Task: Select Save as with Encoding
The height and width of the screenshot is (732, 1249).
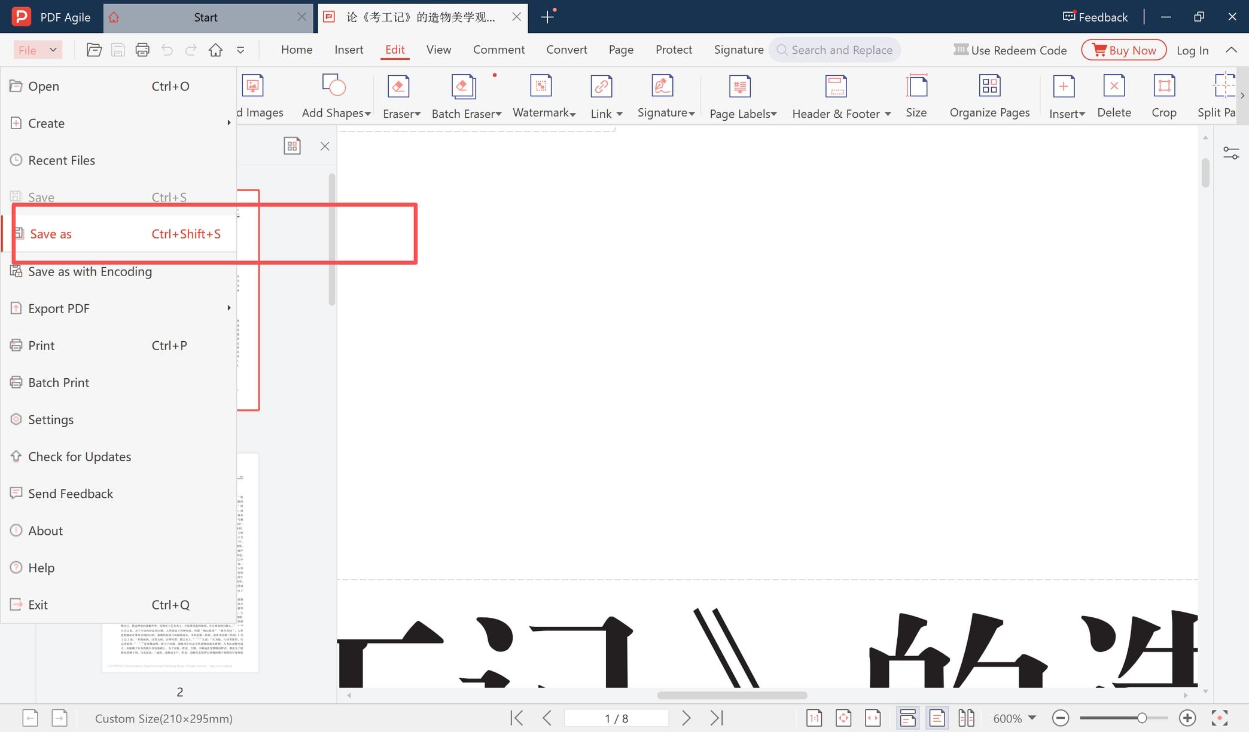Action: [120, 271]
